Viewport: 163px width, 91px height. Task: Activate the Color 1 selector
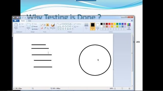click(93, 27)
